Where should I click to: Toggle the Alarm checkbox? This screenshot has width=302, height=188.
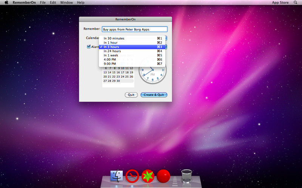point(89,47)
